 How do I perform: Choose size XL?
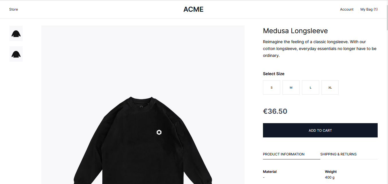pyautogui.click(x=330, y=87)
